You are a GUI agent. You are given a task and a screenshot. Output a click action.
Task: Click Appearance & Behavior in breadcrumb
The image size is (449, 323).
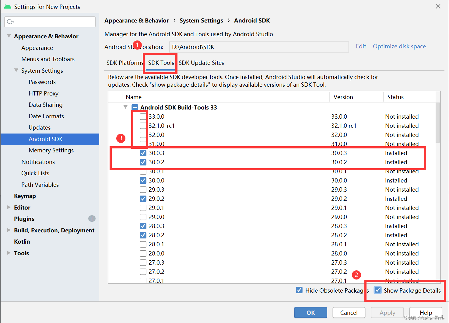(x=136, y=20)
